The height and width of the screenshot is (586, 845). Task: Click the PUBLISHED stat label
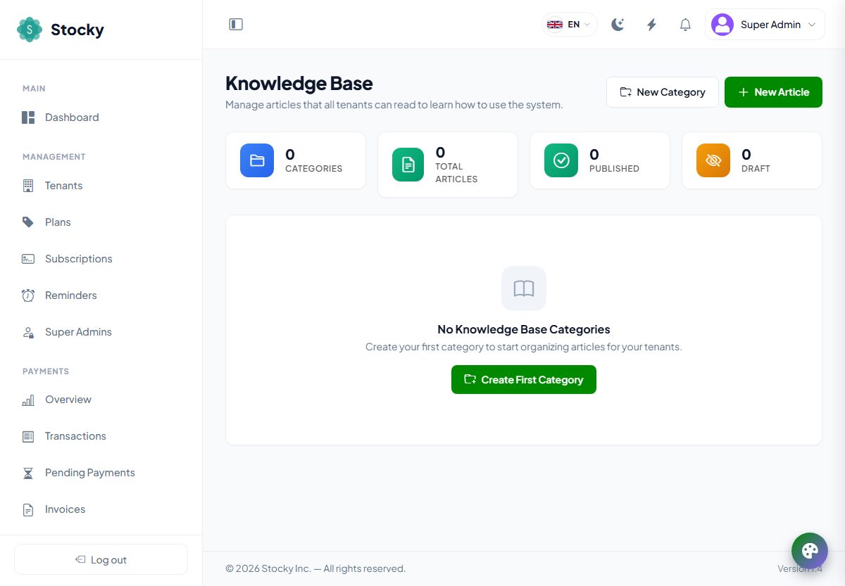pyautogui.click(x=614, y=169)
